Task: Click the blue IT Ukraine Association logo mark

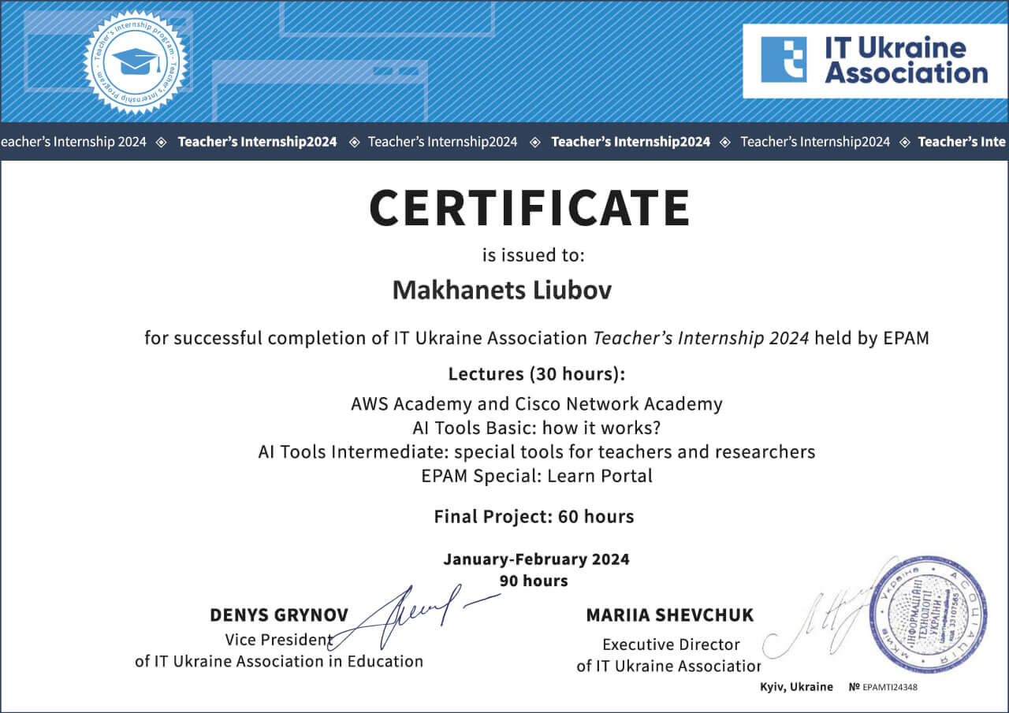Action: click(784, 60)
